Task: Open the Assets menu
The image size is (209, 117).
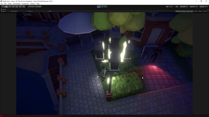Action: pyautogui.click(x=10, y=4)
